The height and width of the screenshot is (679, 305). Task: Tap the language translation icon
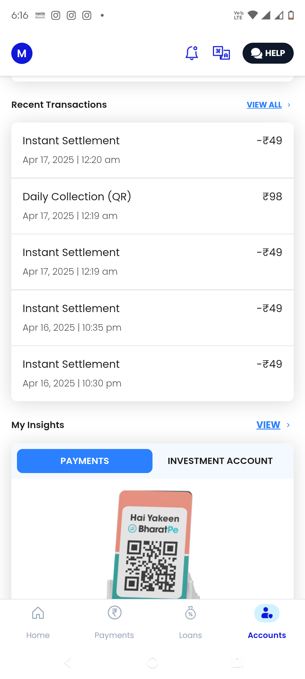[x=221, y=53]
